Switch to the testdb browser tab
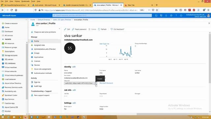Viewport: 211px width, 119px height. tap(77, 5)
